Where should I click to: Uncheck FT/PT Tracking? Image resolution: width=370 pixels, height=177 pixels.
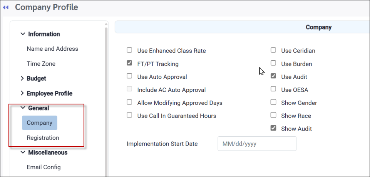click(129, 63)
